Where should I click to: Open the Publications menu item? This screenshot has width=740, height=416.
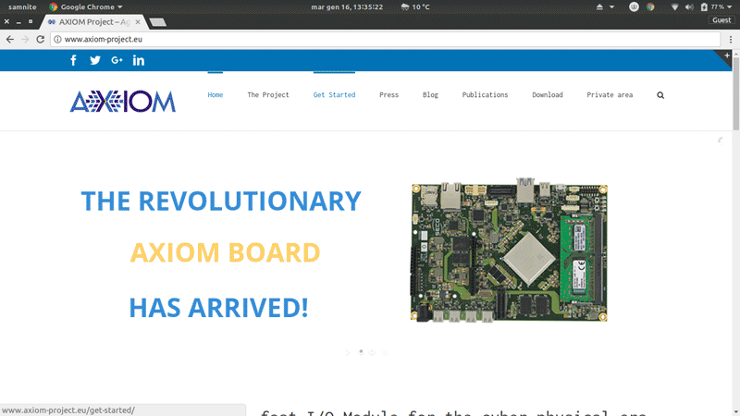(485, 95)
